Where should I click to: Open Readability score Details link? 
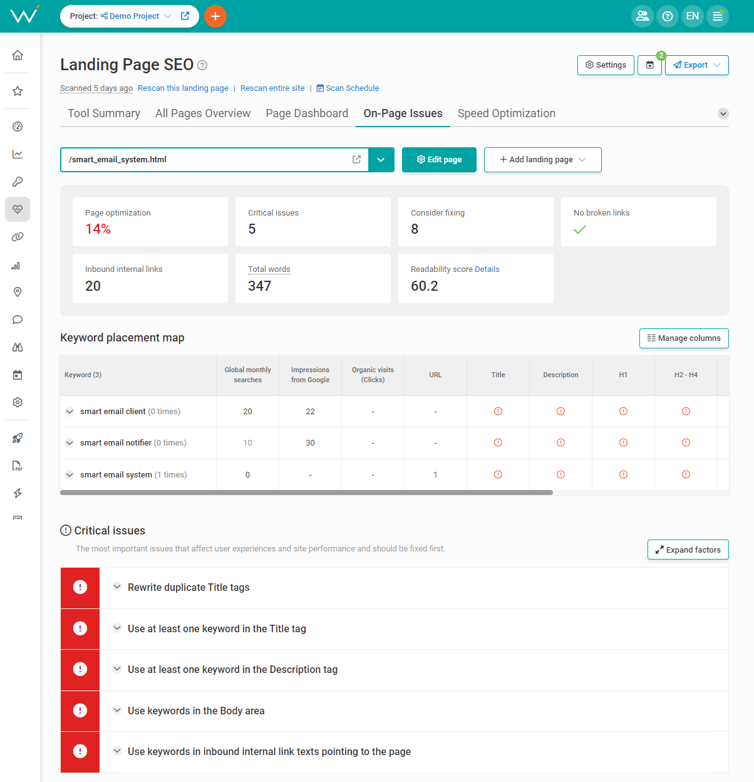(487, 269)
